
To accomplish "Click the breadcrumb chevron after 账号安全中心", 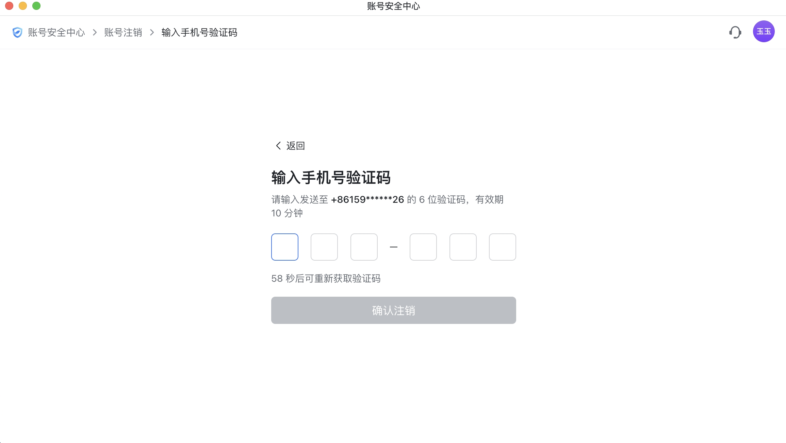I will [x=94, y=32].
